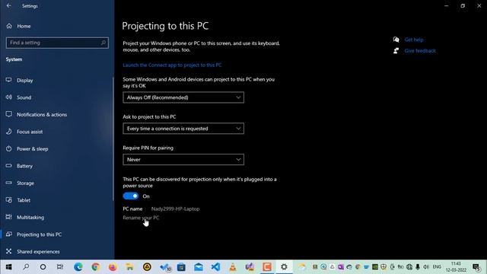Open the Get help link
The height and width of the screenshot is (274, 487).
(x=414, y=40)
